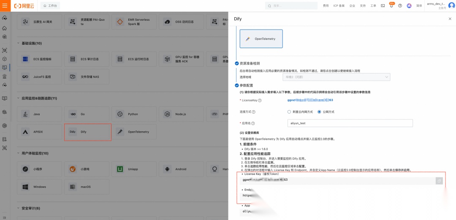Click the blue LicenseKey value link
This screenshot has height=220, width=456.
[x=310, y=100]
